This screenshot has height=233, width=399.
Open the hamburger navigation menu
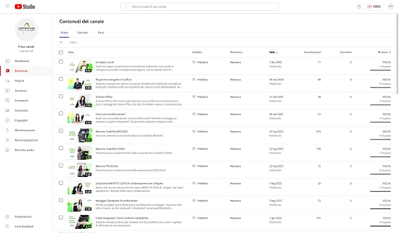click(7, 7)
